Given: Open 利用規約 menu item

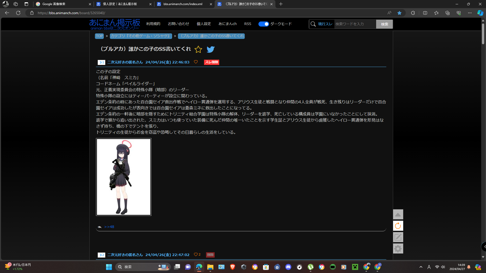Looking at the screenshot, I should coord(153,24).
